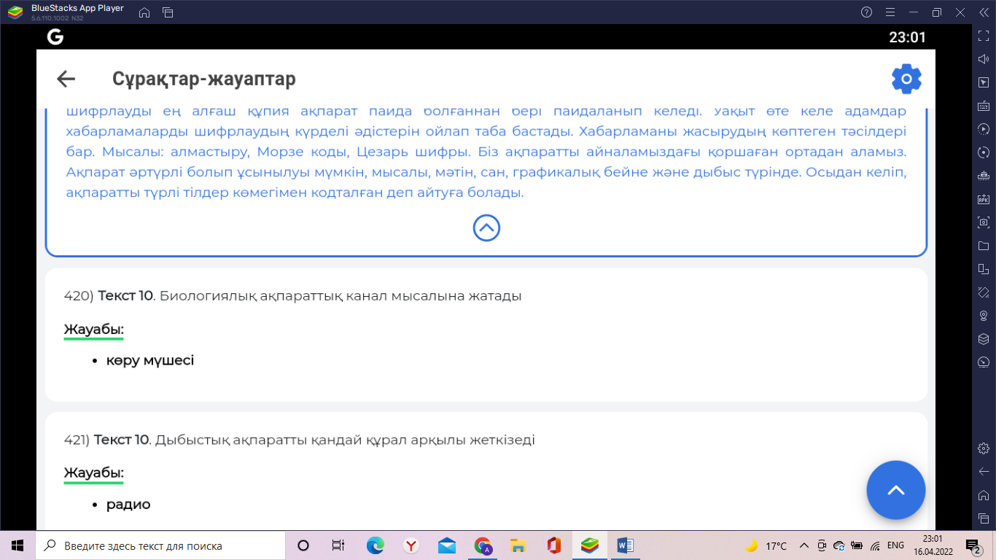Expand hidden system tray icons arrow

pos(804,545)
